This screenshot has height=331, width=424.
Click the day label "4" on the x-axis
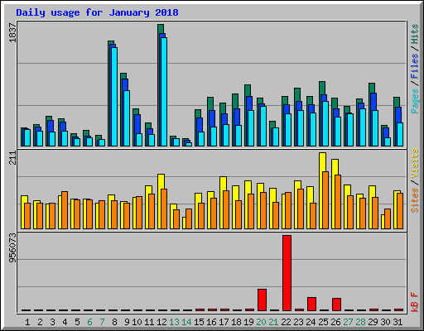point(65,322)
